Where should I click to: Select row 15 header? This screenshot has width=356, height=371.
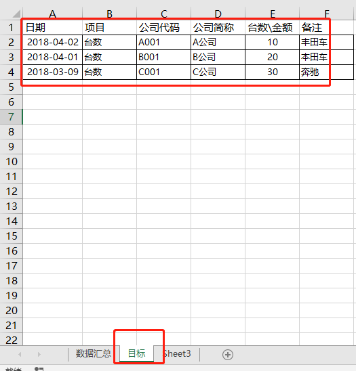11,236
